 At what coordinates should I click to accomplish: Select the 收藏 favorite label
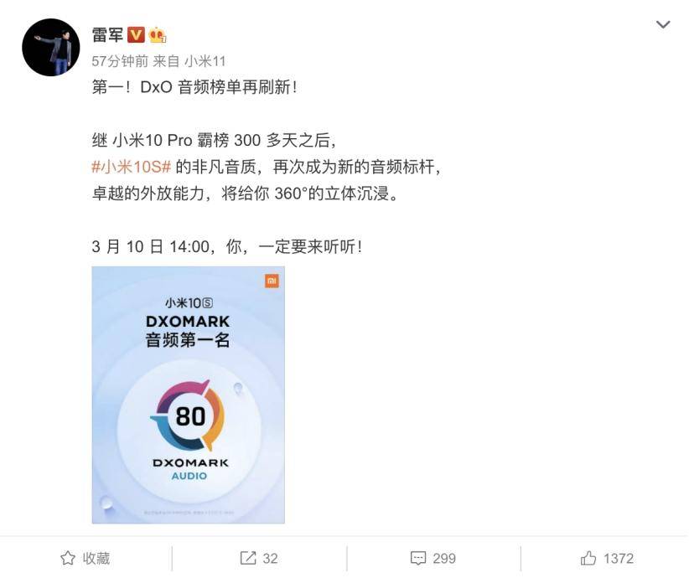pos(96,558)
